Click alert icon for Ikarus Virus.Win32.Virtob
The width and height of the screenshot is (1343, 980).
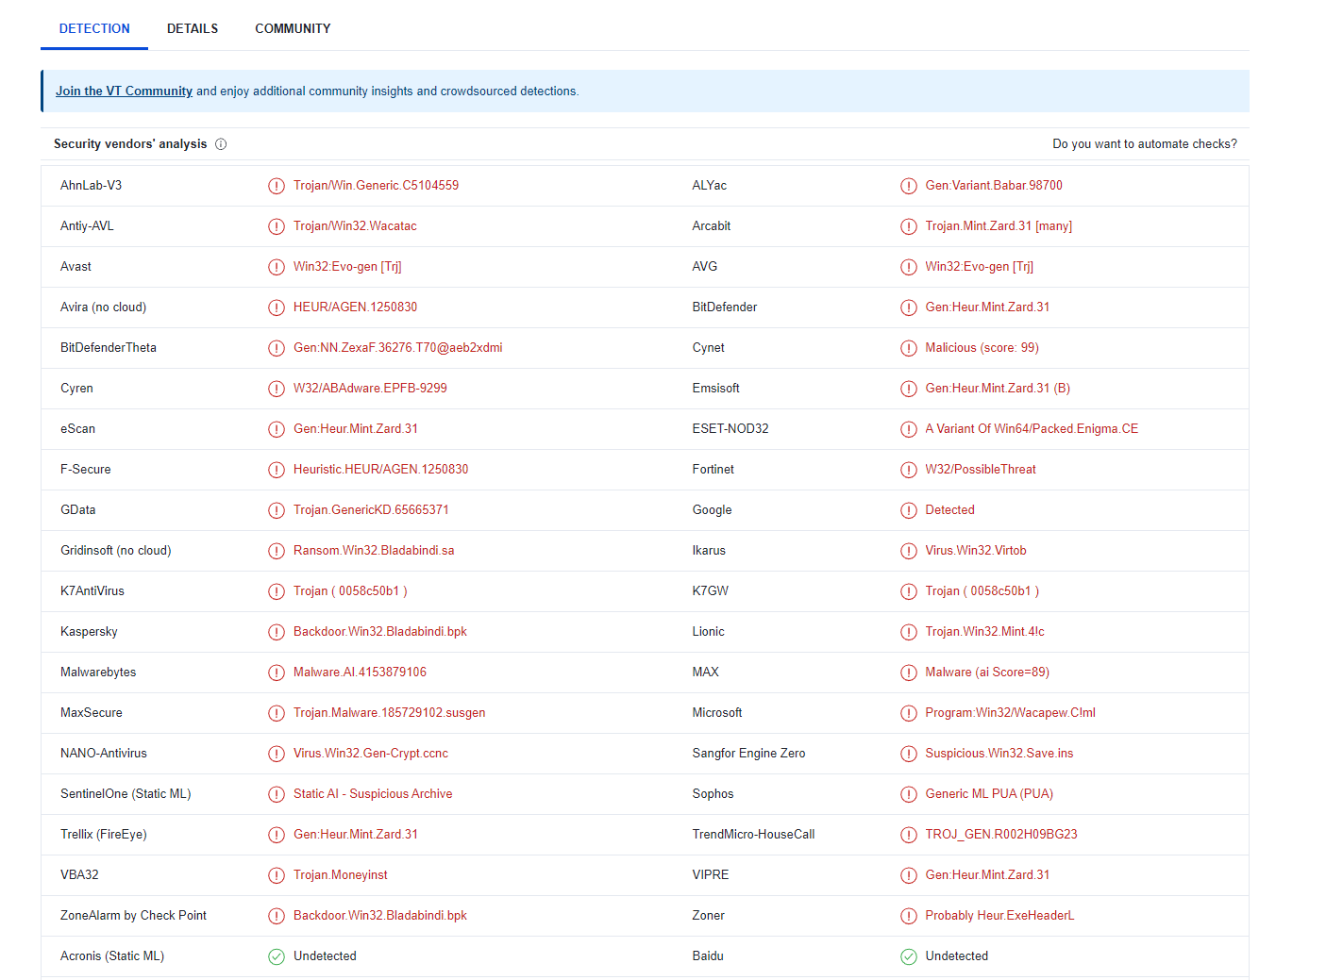click(x=909, y=551)
